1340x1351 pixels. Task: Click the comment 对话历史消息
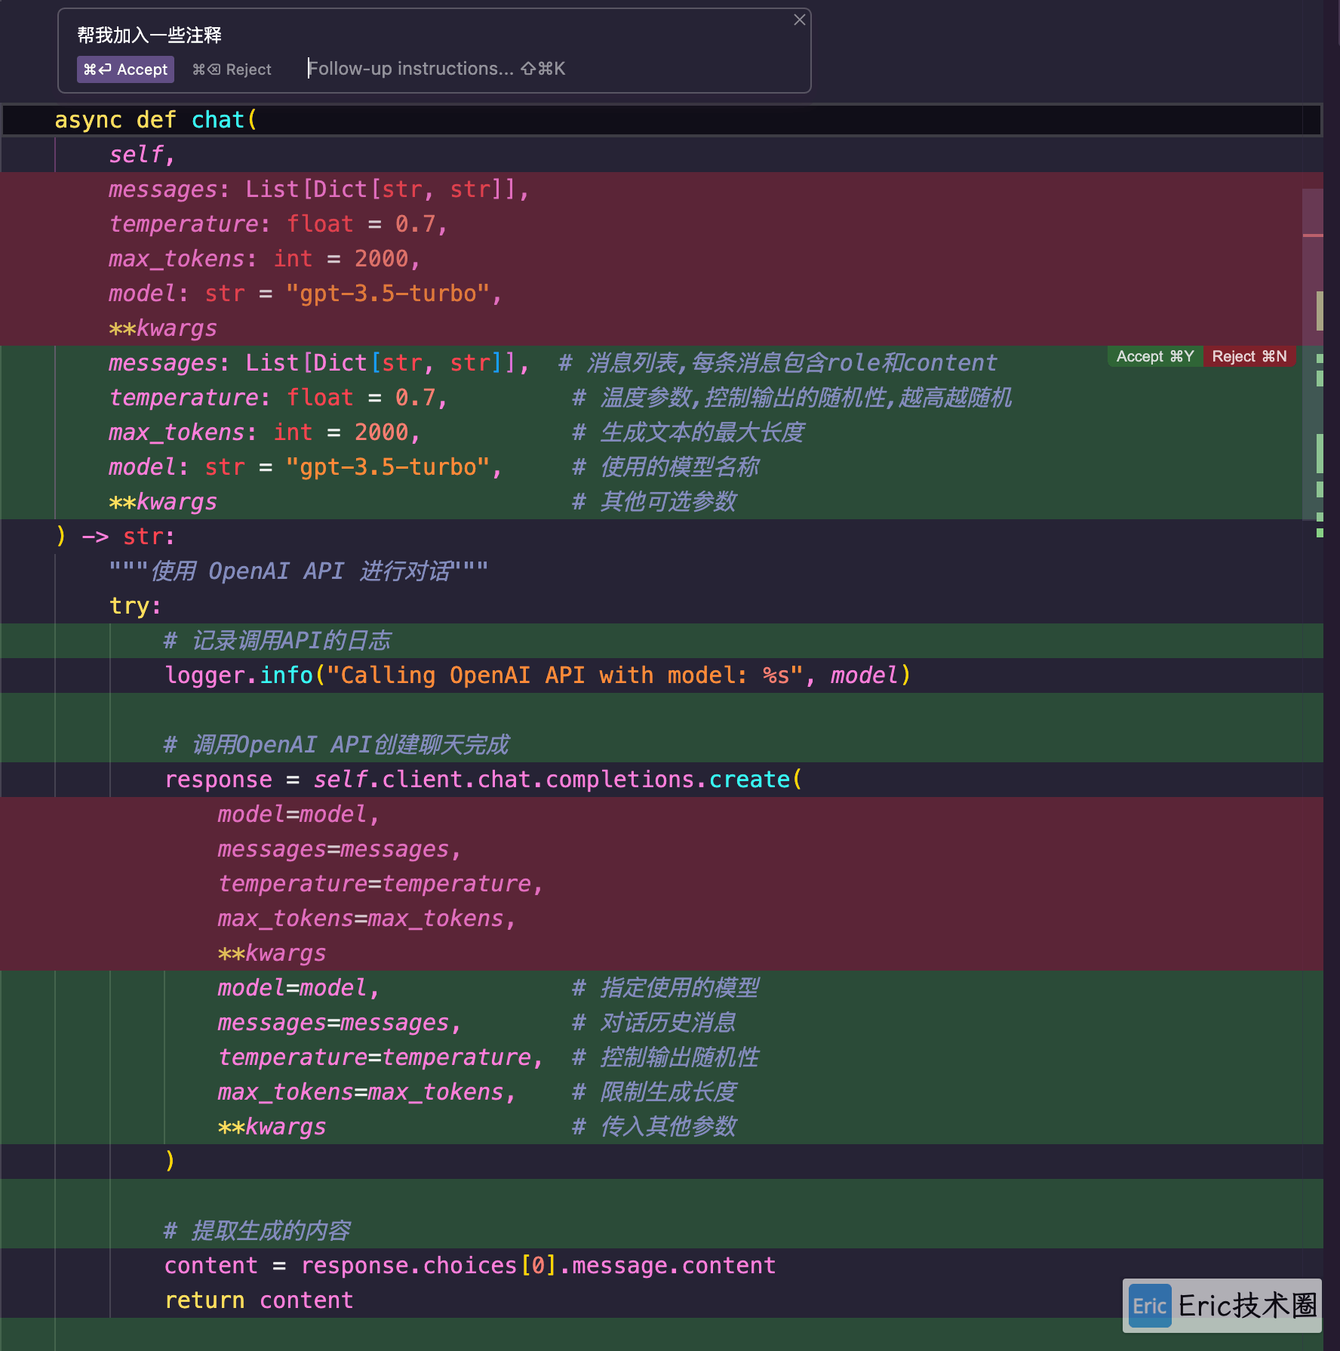(654, 1022)
